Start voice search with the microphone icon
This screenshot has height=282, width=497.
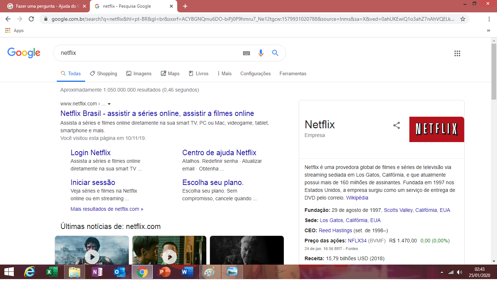coord(261,53)
